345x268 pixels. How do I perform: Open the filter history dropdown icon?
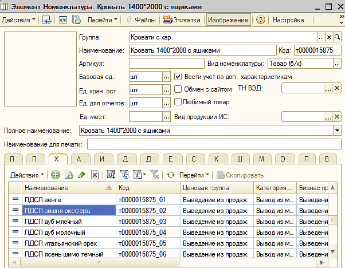tap(139, 175)
